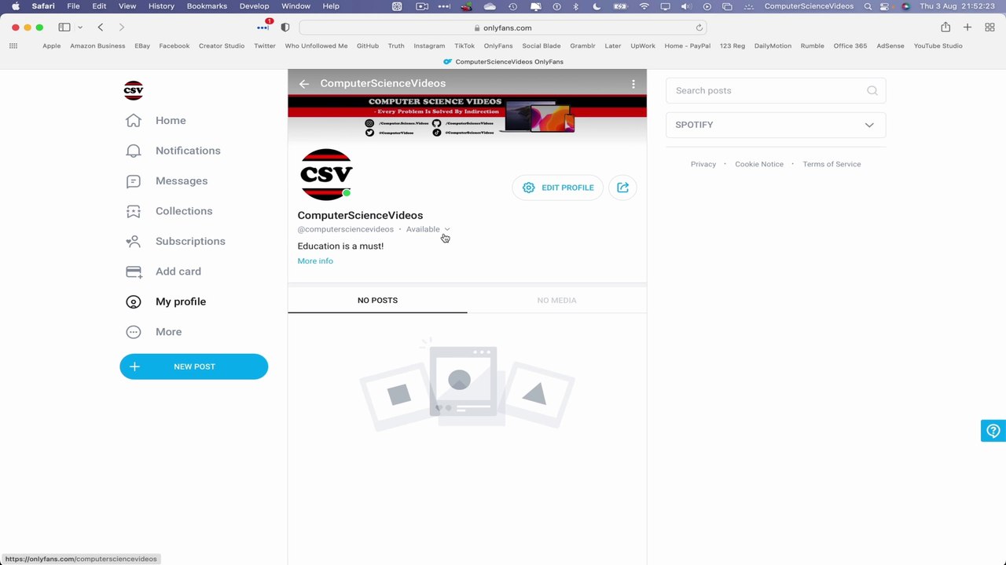The width and height of the screenshot is (1006, 565).
Task: Open the YouTube Studio favorites bookmark
Action: click(938, 46)
